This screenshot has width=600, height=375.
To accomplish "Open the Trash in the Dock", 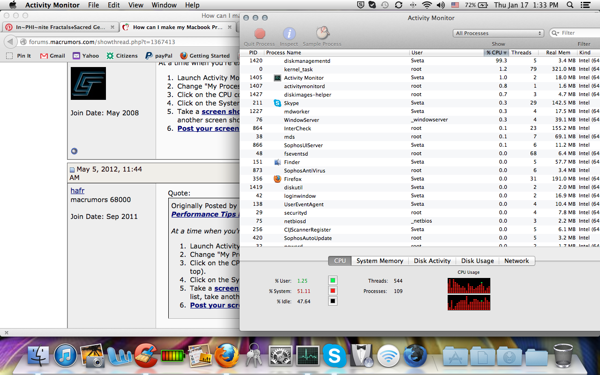I will click(x=563, y=355).
